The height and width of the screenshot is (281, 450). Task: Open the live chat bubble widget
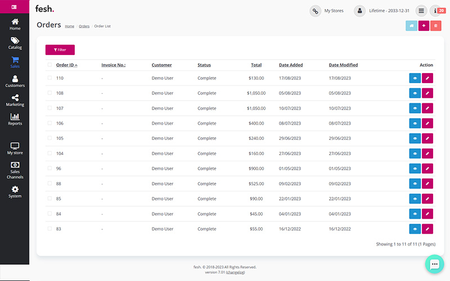pyautogui.click(x=434, y=264)
